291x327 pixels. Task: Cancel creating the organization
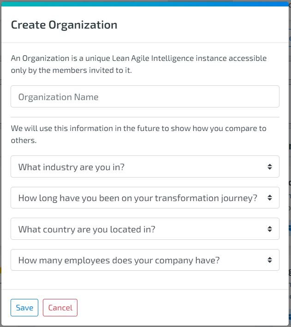(x=60, y=308)
